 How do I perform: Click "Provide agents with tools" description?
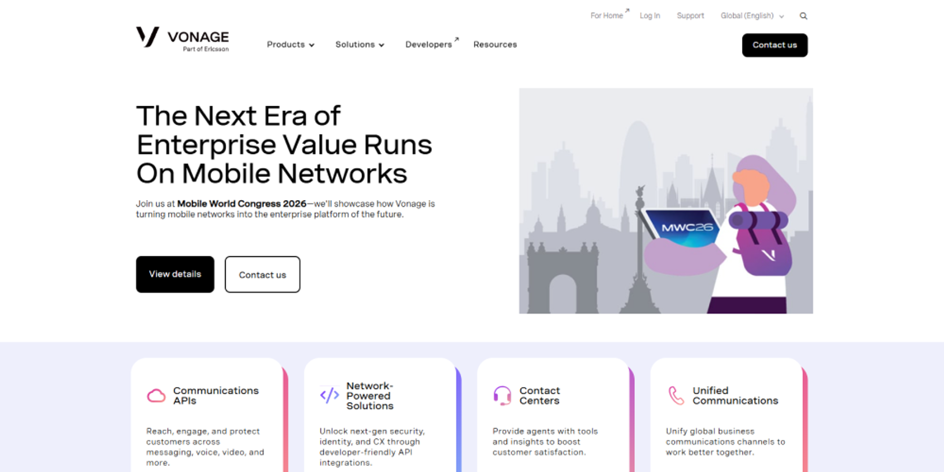pos(545,442)
